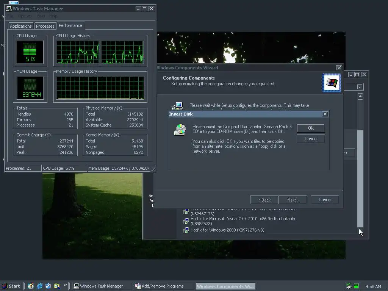
Task: Select the Performance tab
Action: click(x=70, y=25)
